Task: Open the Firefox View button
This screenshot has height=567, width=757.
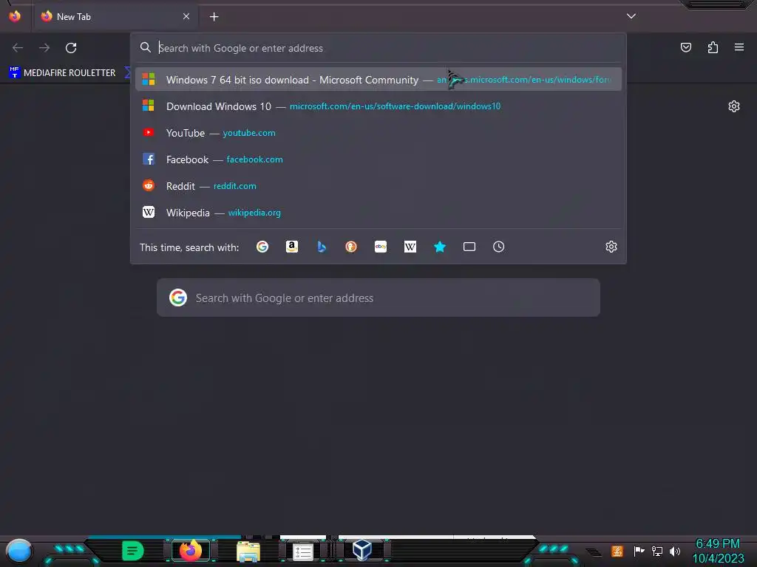Action: point(15,16)
